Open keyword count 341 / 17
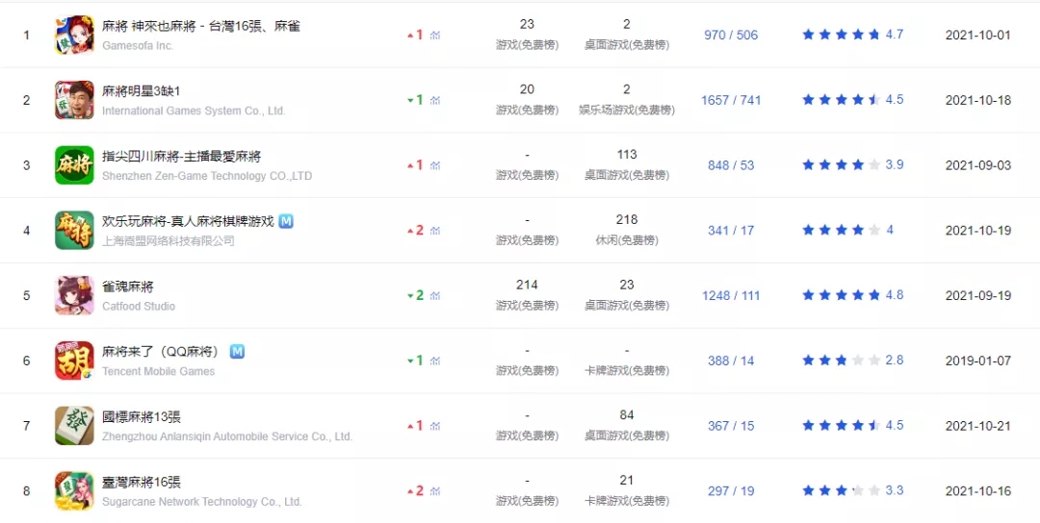 731,231
